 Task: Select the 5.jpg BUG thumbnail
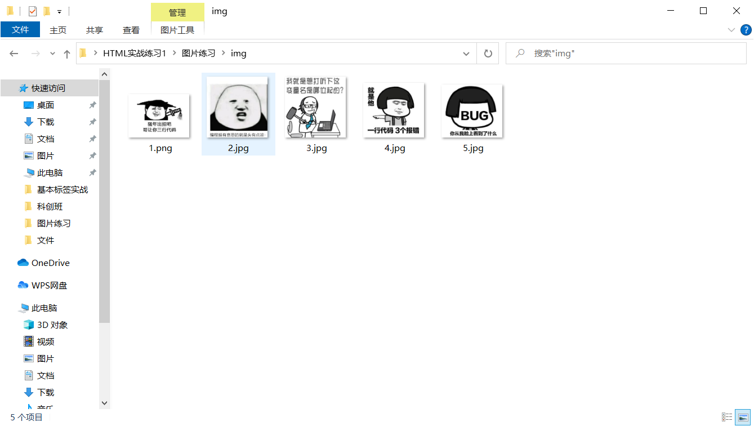pyautogui.click(x=472, y=111)
